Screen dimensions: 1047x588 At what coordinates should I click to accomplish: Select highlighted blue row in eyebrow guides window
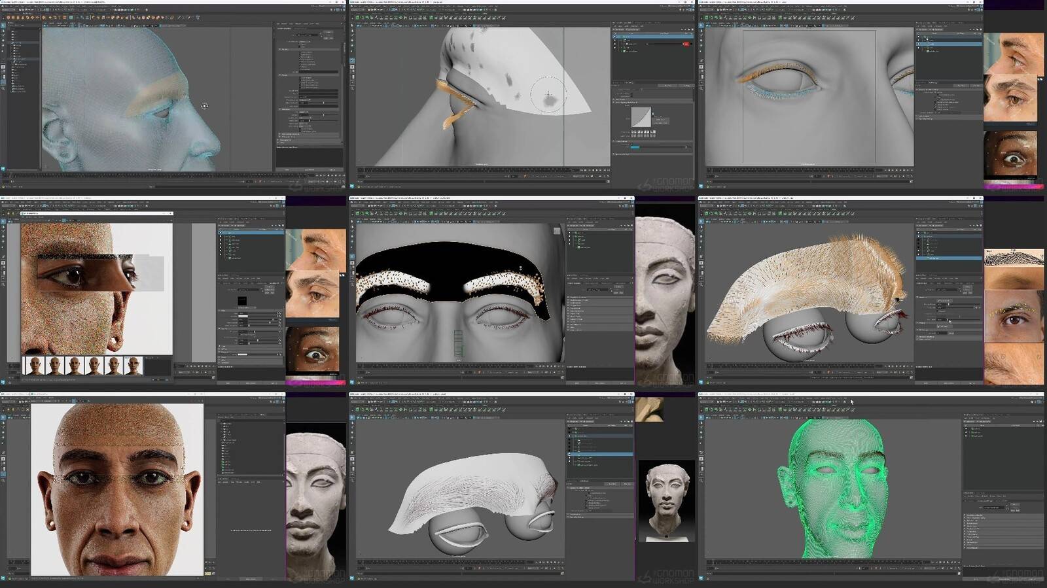[x=949, y=258]
